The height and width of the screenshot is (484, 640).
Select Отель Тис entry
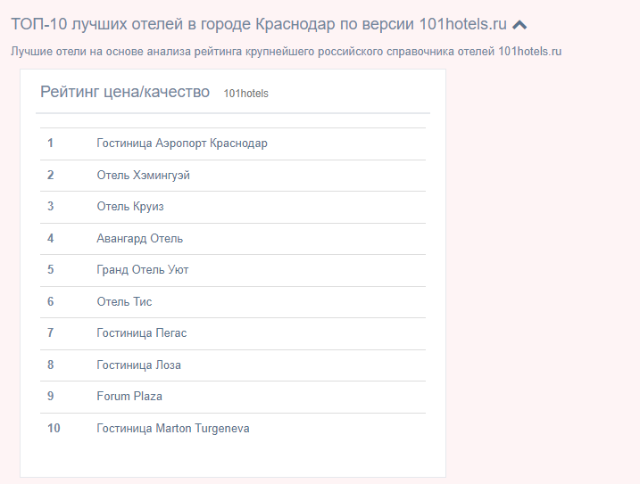point(124,302)
